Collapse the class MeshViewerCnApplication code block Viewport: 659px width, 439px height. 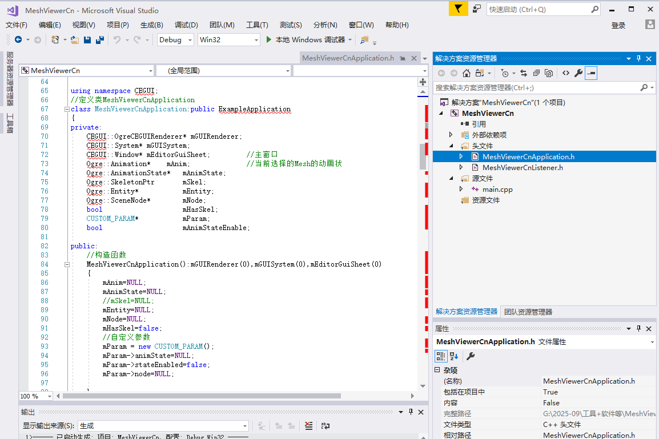click(x=67, y=109)
